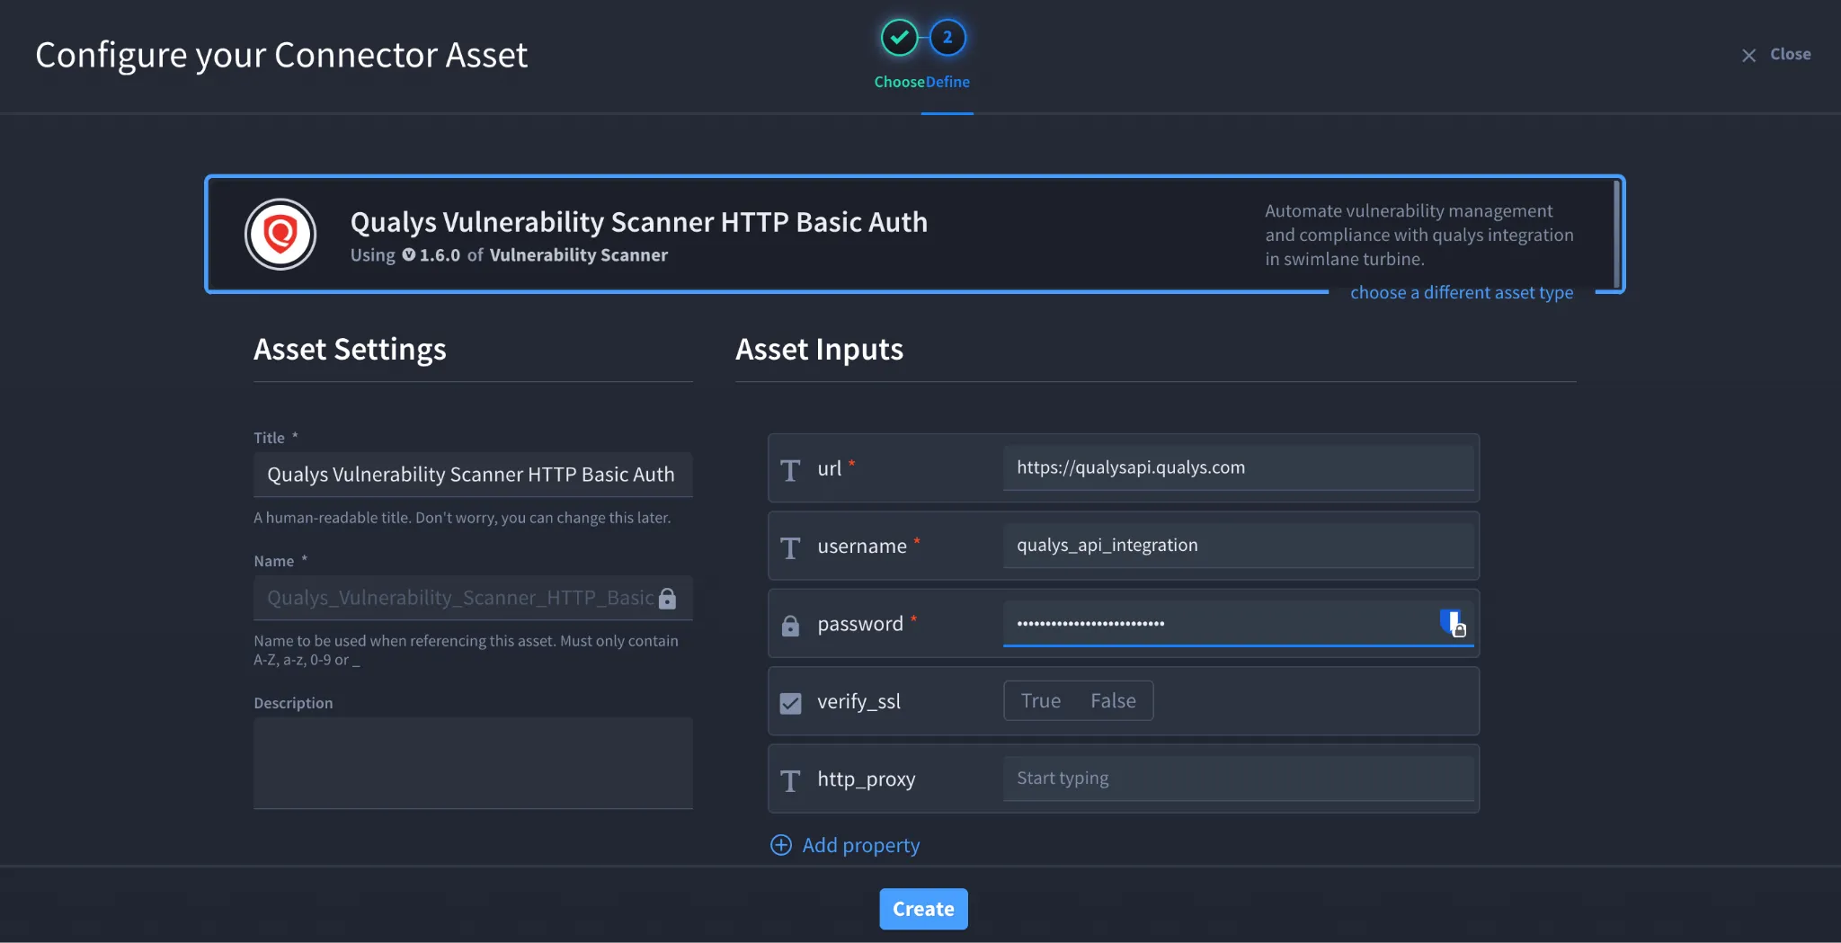Click the http_proxy Start typing field

tap(1238, 778)
